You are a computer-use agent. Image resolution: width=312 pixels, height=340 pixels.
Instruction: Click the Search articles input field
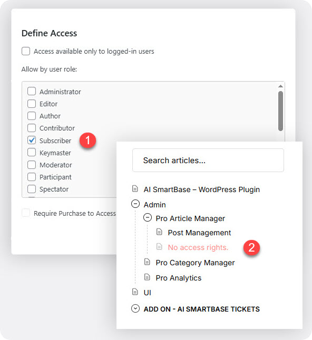tap(208, 160)
